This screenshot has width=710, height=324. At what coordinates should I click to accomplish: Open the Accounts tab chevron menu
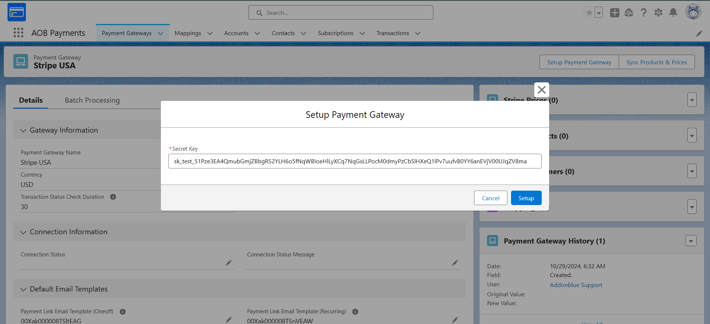257,33
